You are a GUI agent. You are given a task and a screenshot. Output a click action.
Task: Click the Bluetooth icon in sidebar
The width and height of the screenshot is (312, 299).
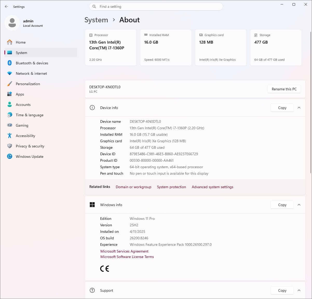[10, 63]
